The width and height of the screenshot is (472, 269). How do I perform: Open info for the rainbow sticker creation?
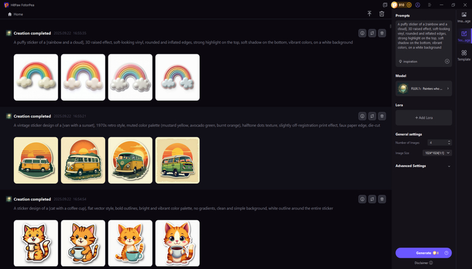pyautogui.click(x=362, y=33)
